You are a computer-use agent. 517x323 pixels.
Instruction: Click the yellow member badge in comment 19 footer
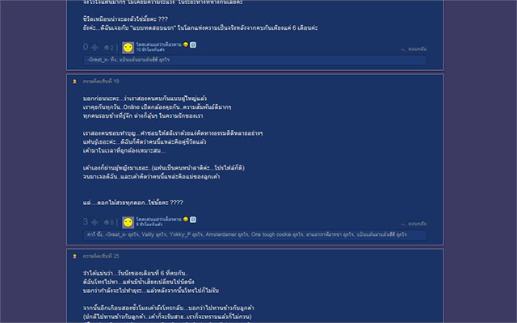tap(186, 219)
